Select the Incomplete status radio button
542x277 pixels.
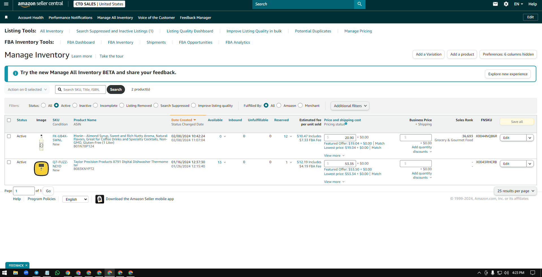96,105
